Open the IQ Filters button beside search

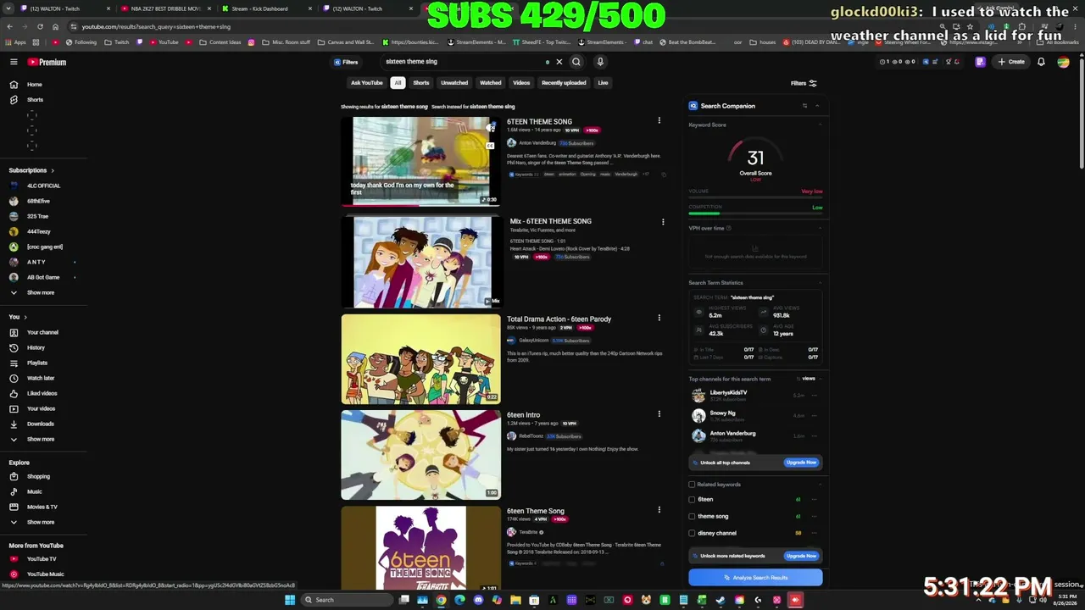[x=346, y=62]
